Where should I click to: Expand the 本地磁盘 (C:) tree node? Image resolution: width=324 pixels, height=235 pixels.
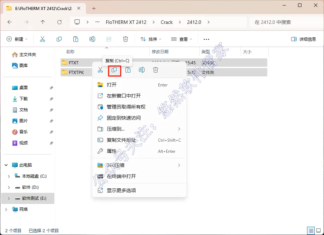tap(9, 176)
